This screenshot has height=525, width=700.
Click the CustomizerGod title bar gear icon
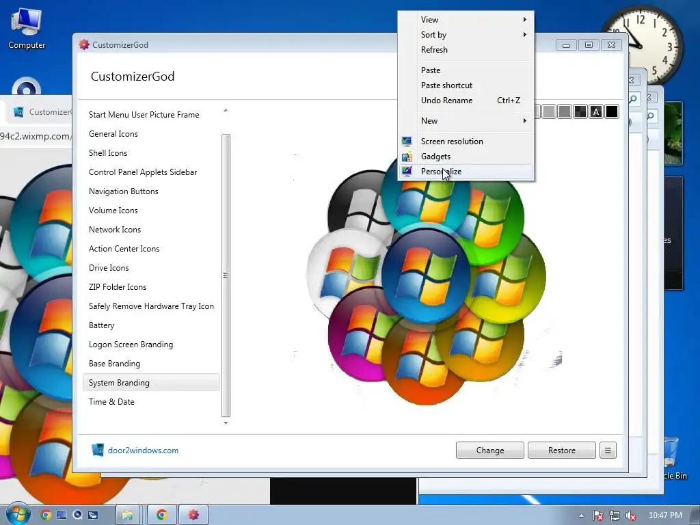point(84,44)
